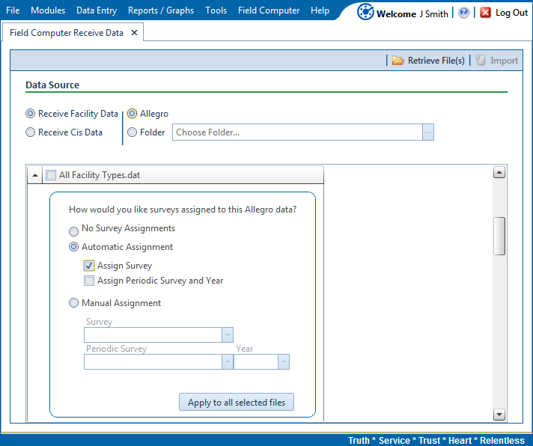
Task: Open the Reports / Graphs menu
Action: point(161,10)
